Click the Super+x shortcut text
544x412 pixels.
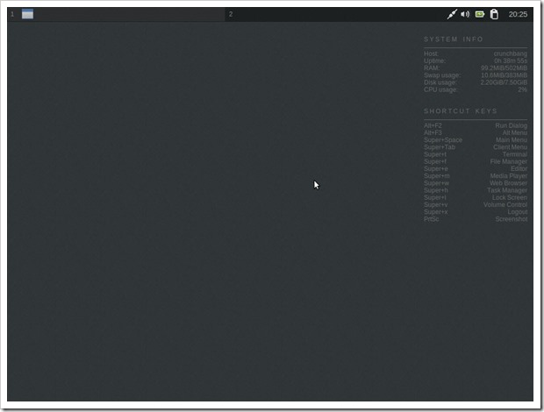pos(435,212)
